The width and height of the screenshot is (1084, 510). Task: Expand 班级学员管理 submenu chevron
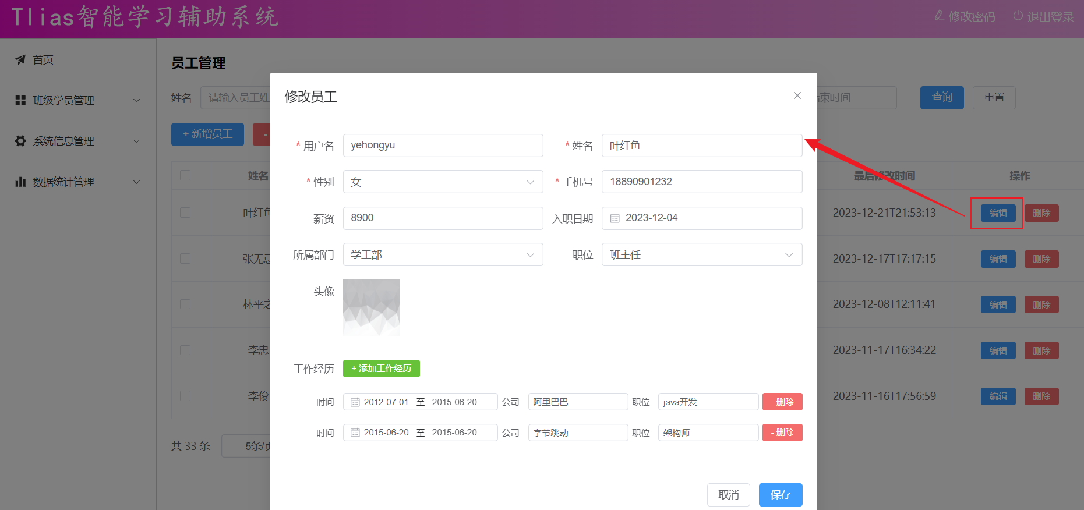pos(136,100)
